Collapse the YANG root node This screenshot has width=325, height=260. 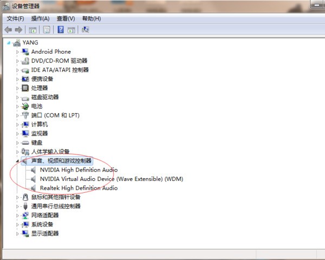(x=9, y=43)
